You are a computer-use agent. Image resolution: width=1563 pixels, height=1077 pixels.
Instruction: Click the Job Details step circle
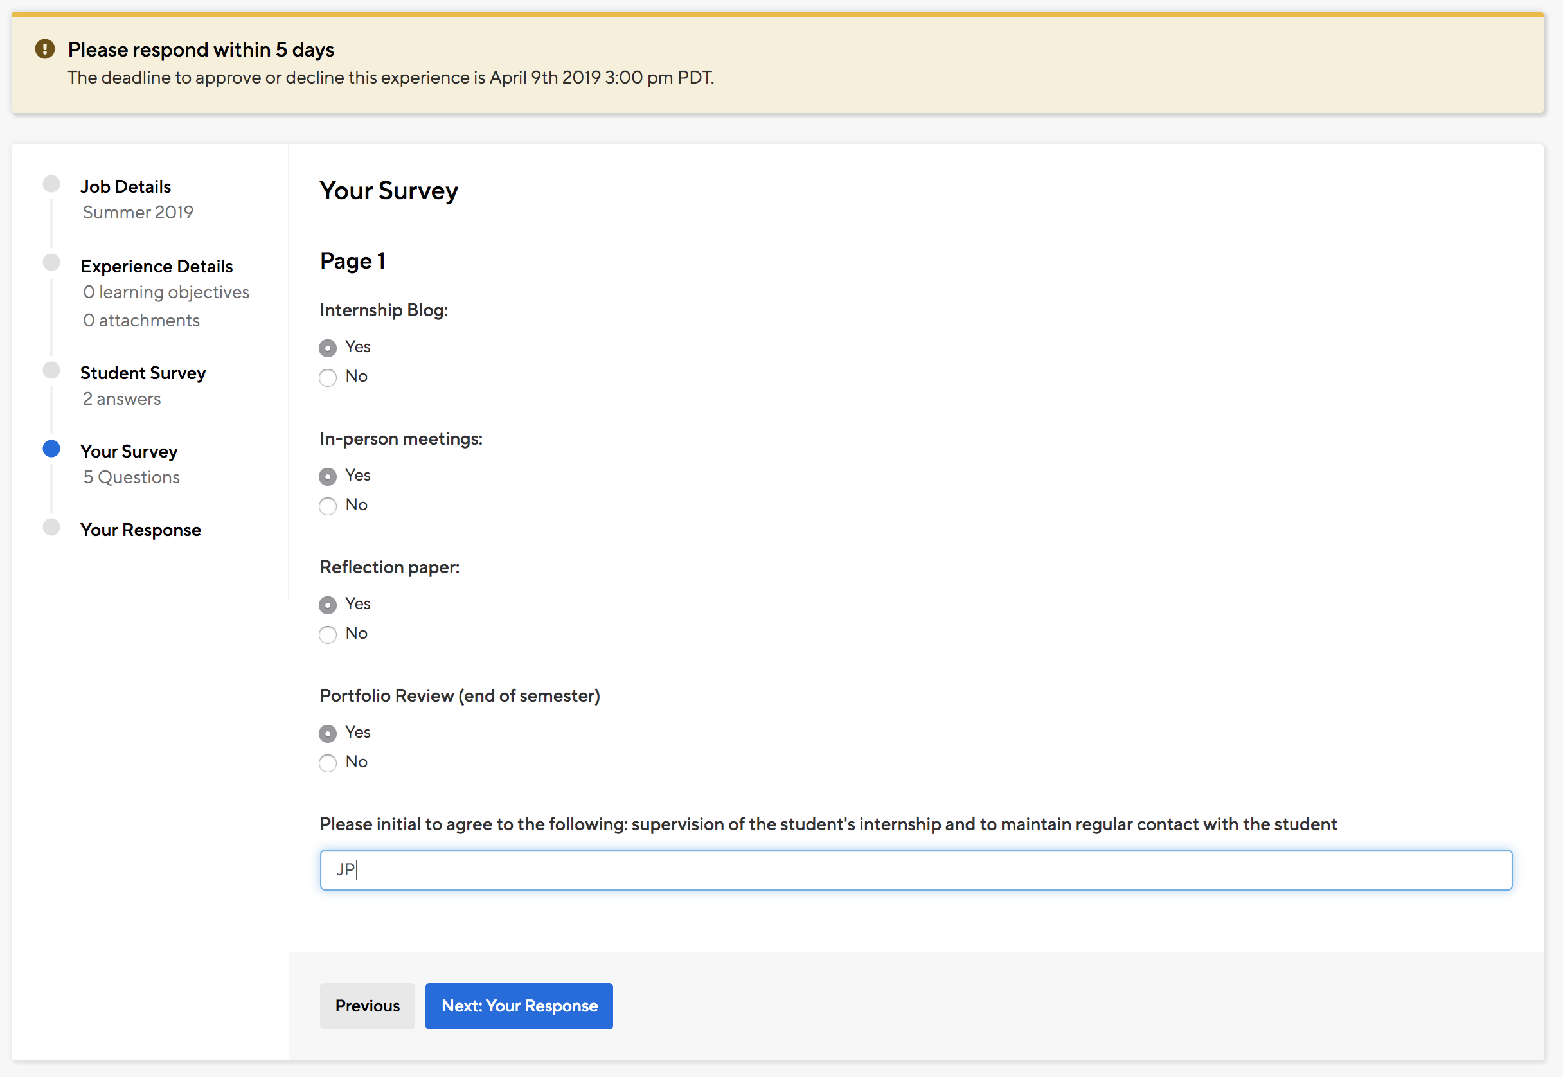tap(51, 184)
